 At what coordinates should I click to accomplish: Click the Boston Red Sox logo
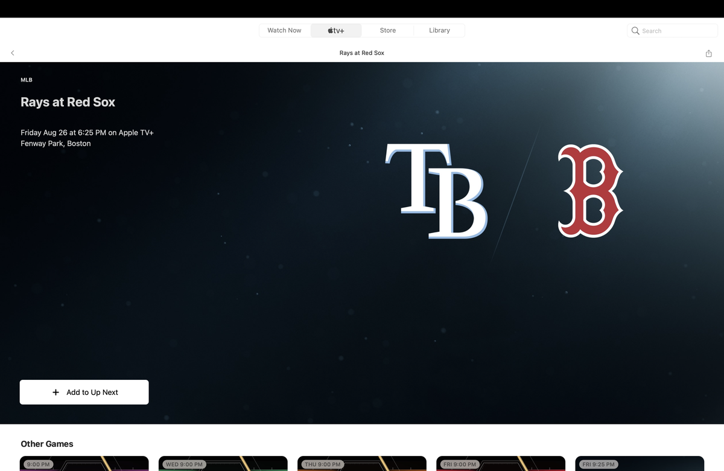coord(590,190)
